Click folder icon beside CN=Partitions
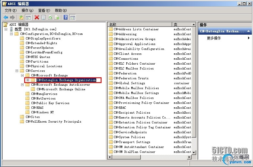The image size is (253, 167). pos(22,61)
